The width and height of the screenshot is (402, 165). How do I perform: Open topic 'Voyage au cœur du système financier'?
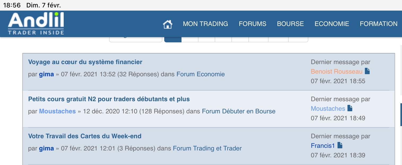pos(85,62)
